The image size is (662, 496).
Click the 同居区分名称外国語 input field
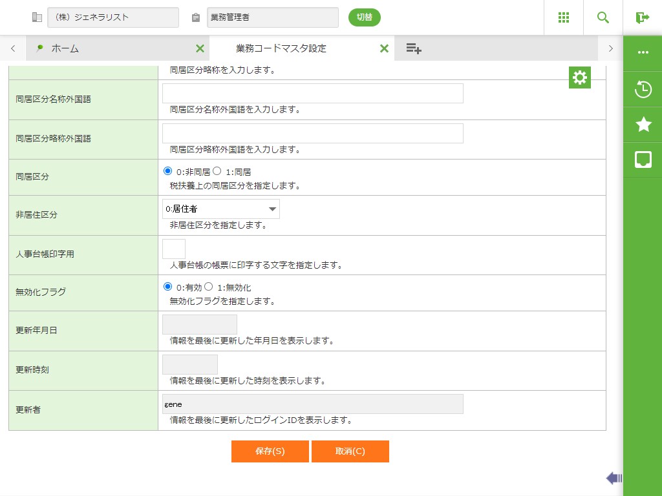312,94
